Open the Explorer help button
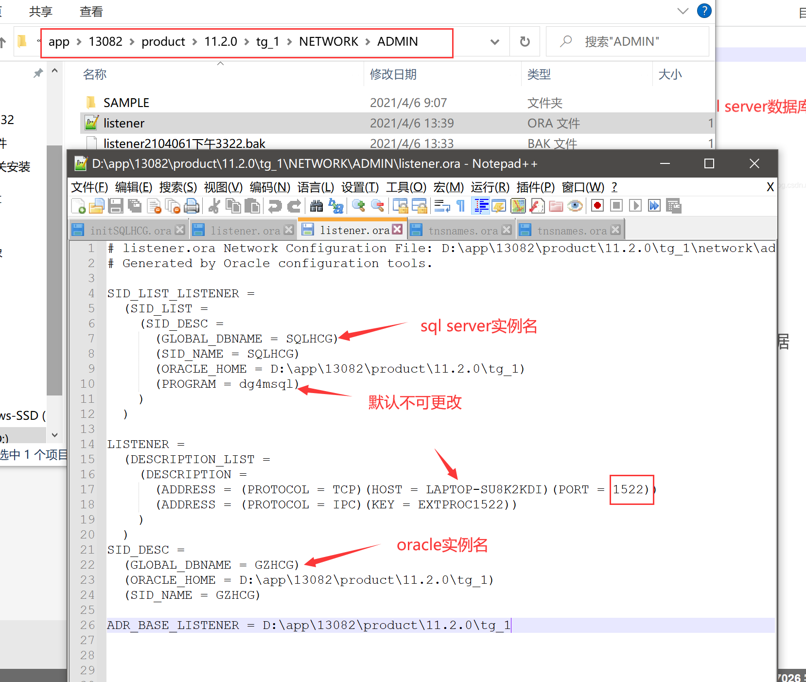Viewport: 806px width, 682px height. pos(704,11)
